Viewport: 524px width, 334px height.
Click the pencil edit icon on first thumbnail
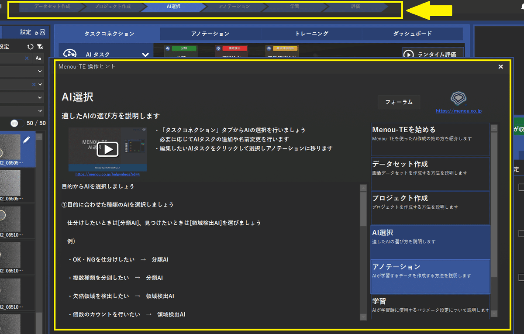[x=26, y=140]
